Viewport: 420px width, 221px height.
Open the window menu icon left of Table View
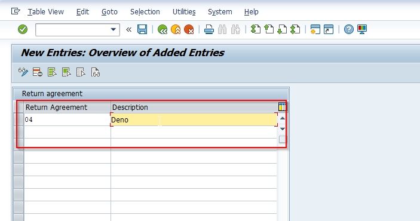pyautogui.click(x=16, y=11)
